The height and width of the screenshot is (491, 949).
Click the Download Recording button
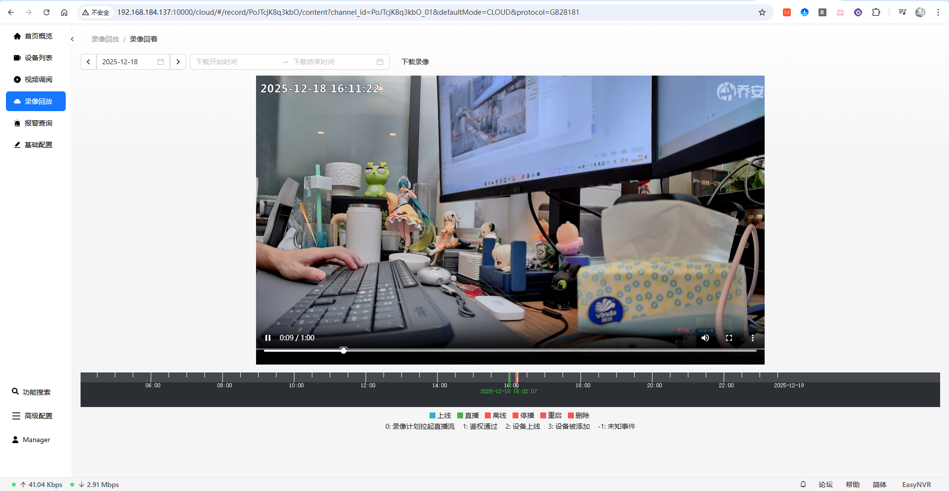pyautogui.click(x=415, y=62)
